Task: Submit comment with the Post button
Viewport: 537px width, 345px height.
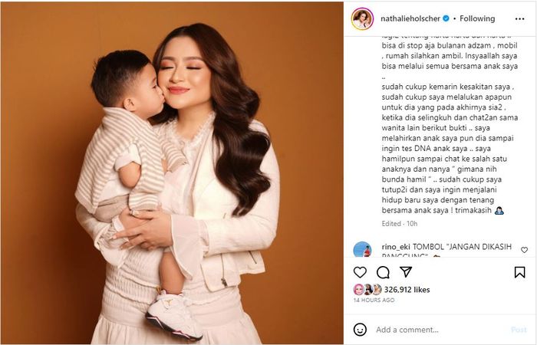Action: coord(519,330)
